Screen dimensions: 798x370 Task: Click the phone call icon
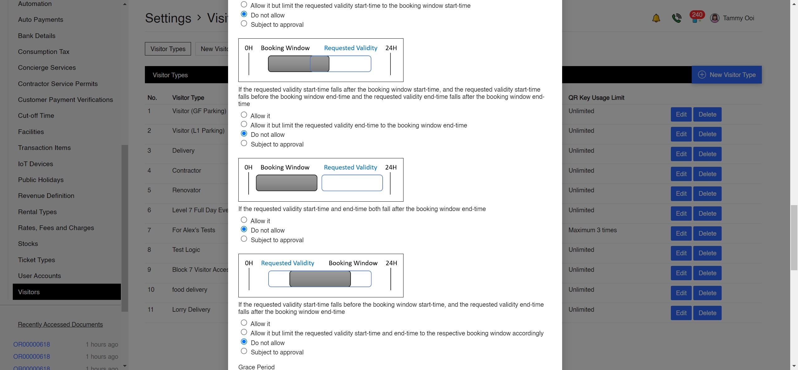tap(676, 18)
